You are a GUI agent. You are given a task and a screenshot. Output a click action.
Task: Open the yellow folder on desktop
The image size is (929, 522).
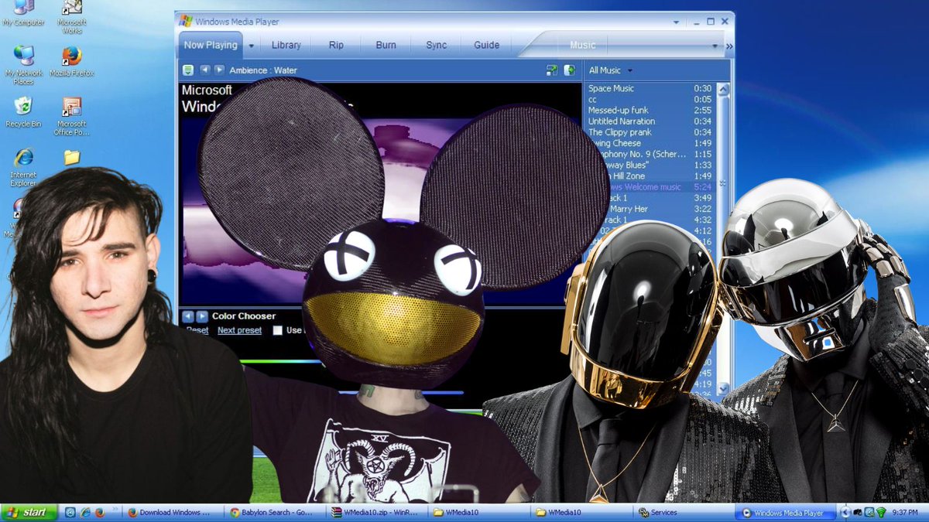click(71, 157)
